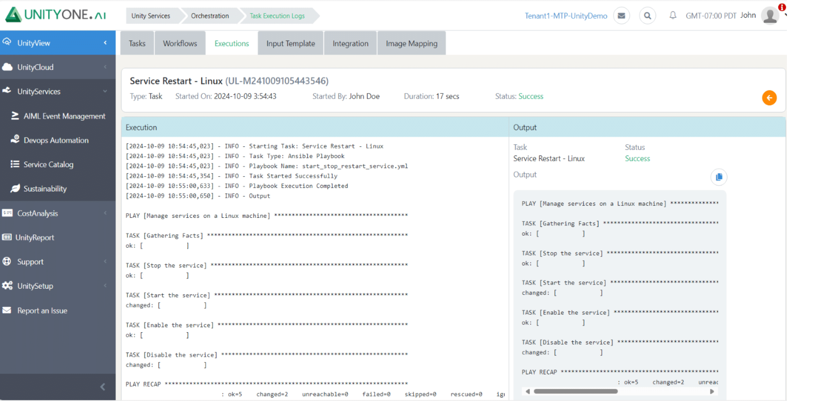The height and width of the screenshot is (401, 818).
Task: Click execution ID UL-M241009105443546
Action: pos(277,81)
